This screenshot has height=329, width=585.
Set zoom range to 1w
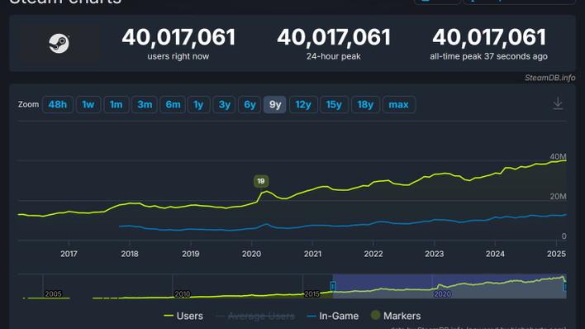(88, 104)
